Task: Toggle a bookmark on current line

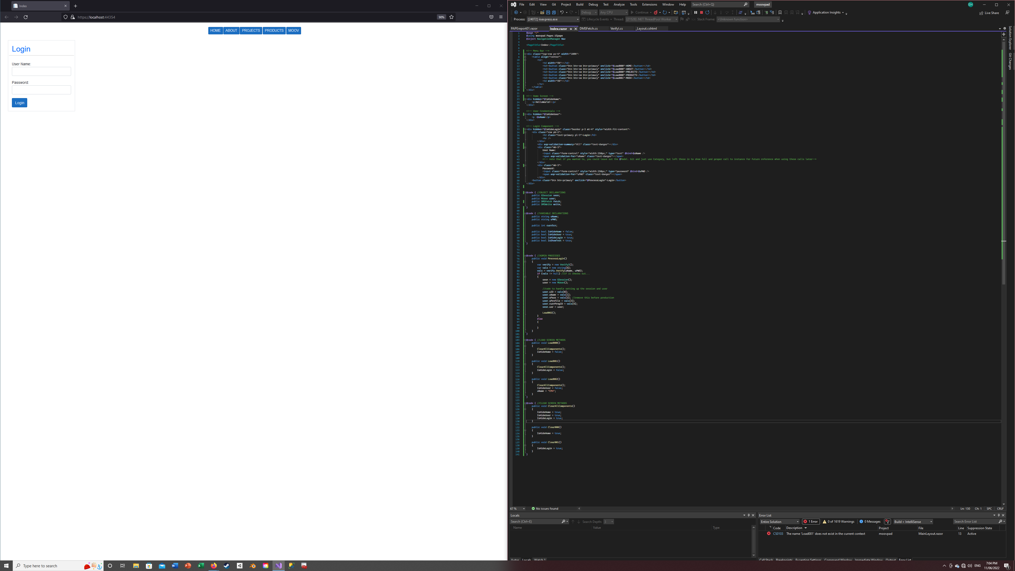Action: click(780, 13)
